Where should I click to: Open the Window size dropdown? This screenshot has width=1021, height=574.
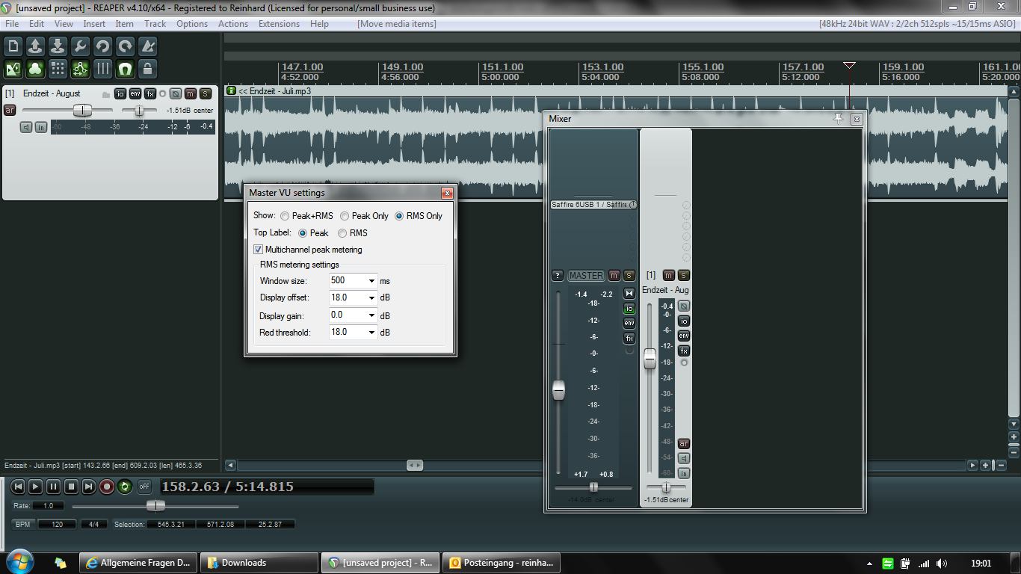click(x=371, y=281)
